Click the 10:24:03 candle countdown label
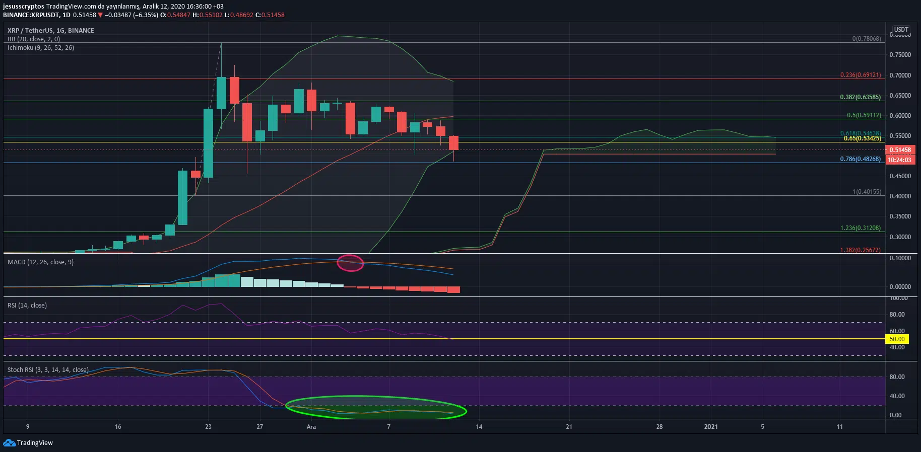 click(899, 160)
